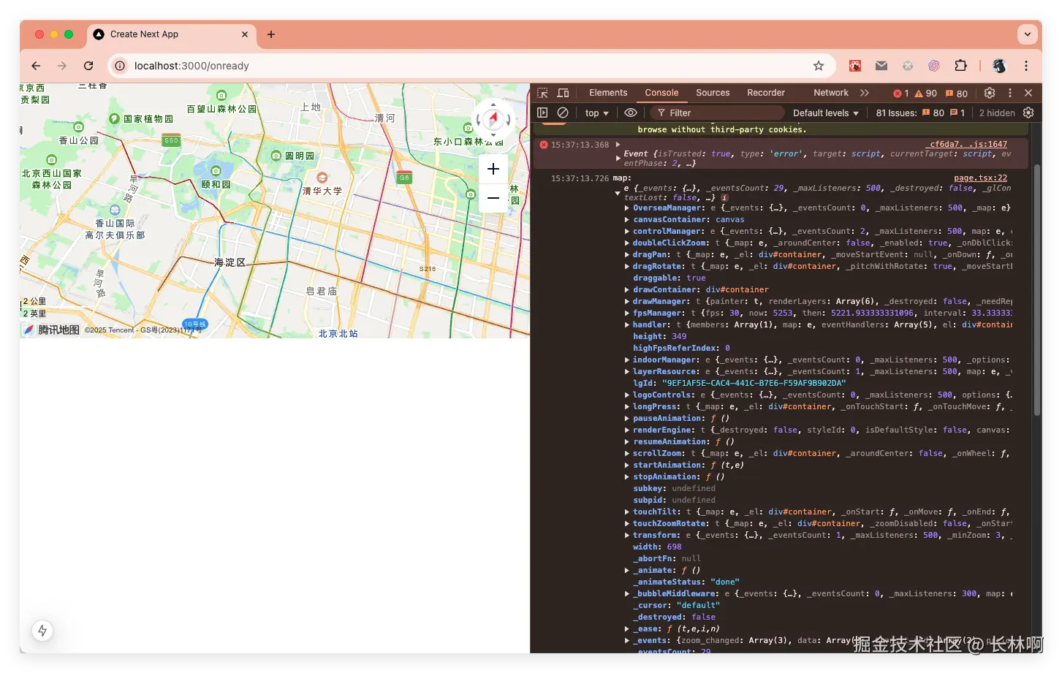This screenshot has width=1062, height=673.
Task: Click the console Filter input
Action: point(716,113)
